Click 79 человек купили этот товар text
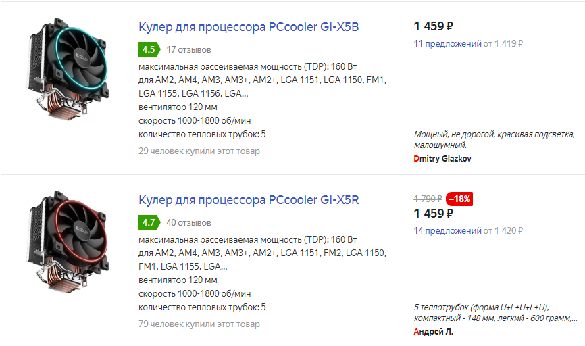 click(199, 324)
